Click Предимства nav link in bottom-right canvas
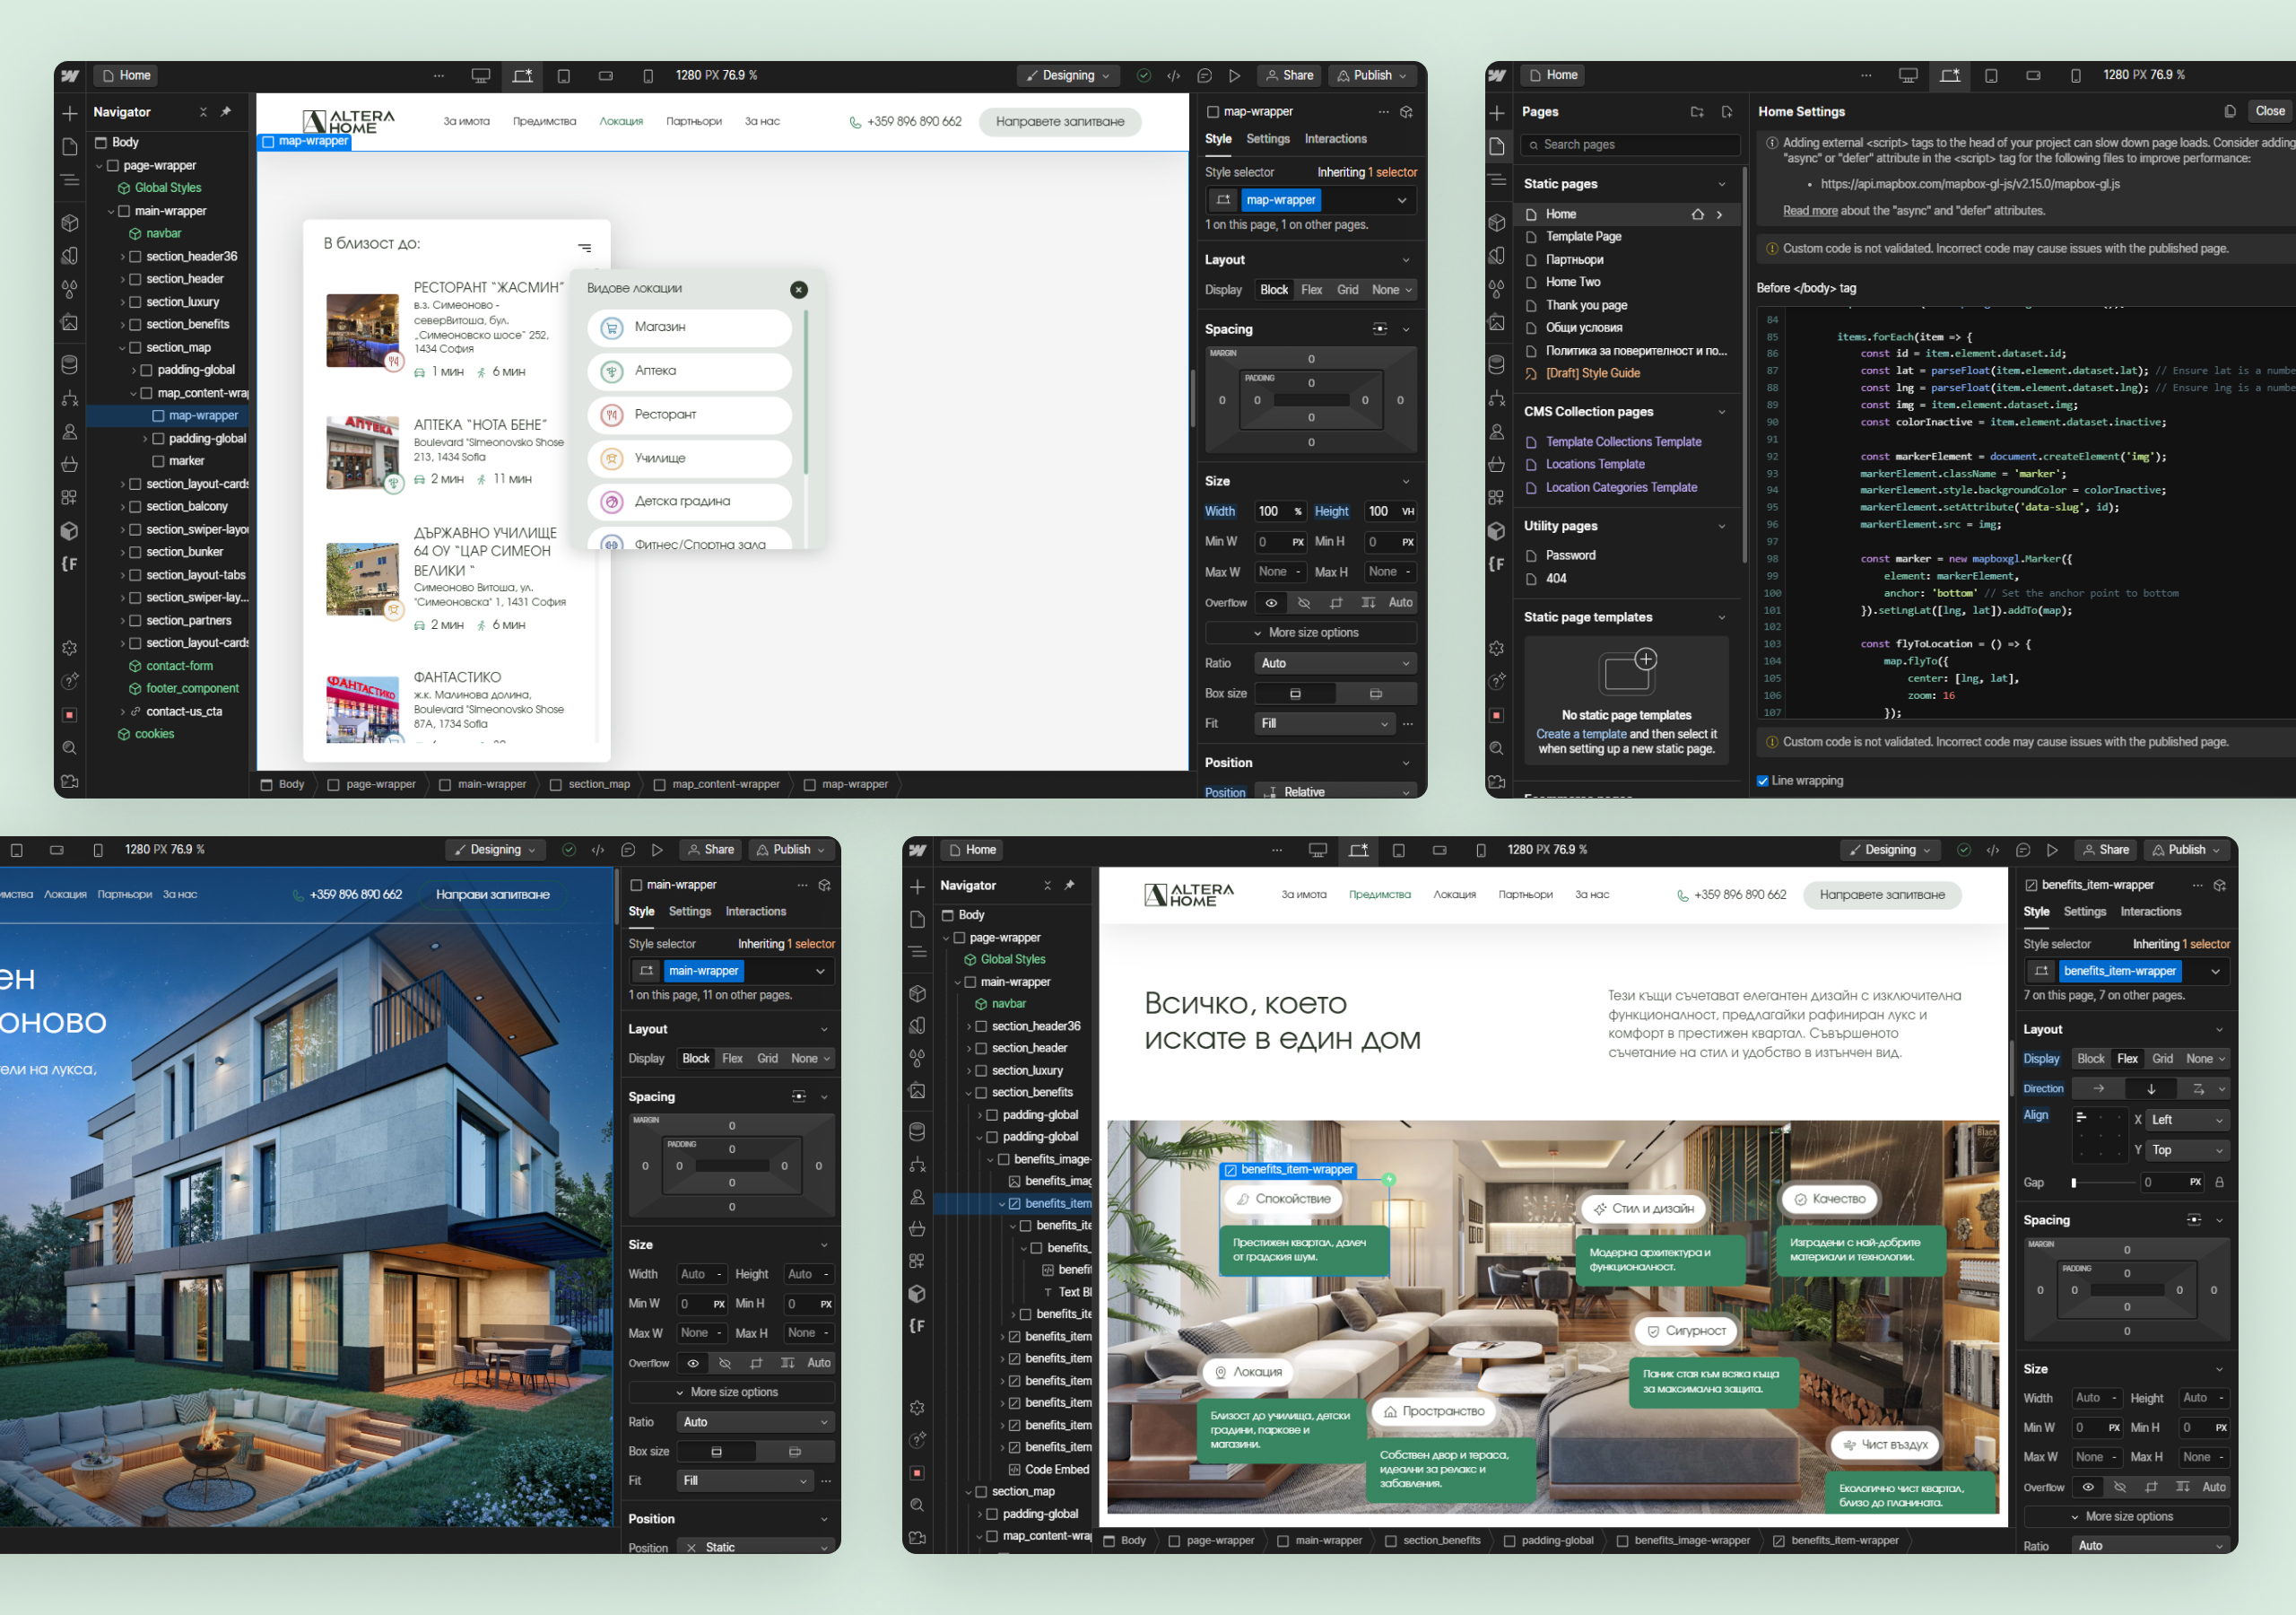 click(x=1379, y=895)
